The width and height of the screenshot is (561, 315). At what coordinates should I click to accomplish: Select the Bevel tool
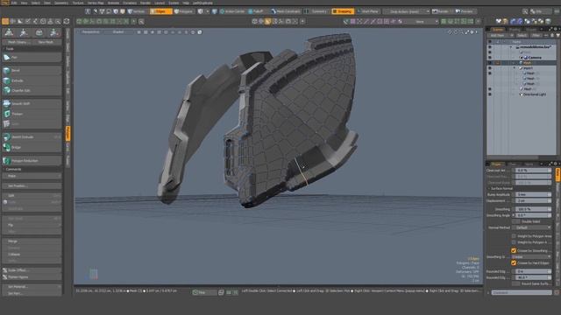click(32, 71)
